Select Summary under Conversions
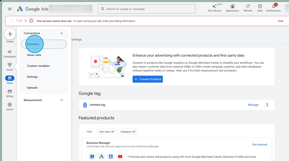The height and width of the screenshot is (161, 289). tap(33, 44)
